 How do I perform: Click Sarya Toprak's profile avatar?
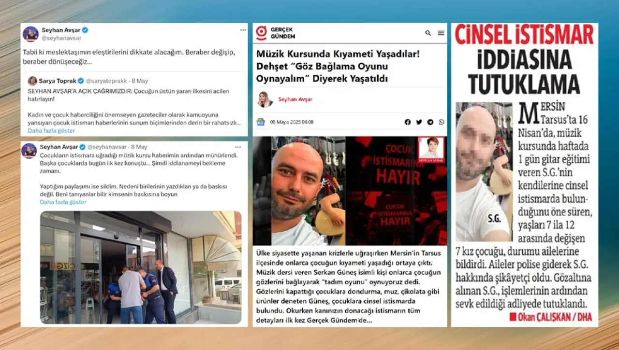(32, 81)
